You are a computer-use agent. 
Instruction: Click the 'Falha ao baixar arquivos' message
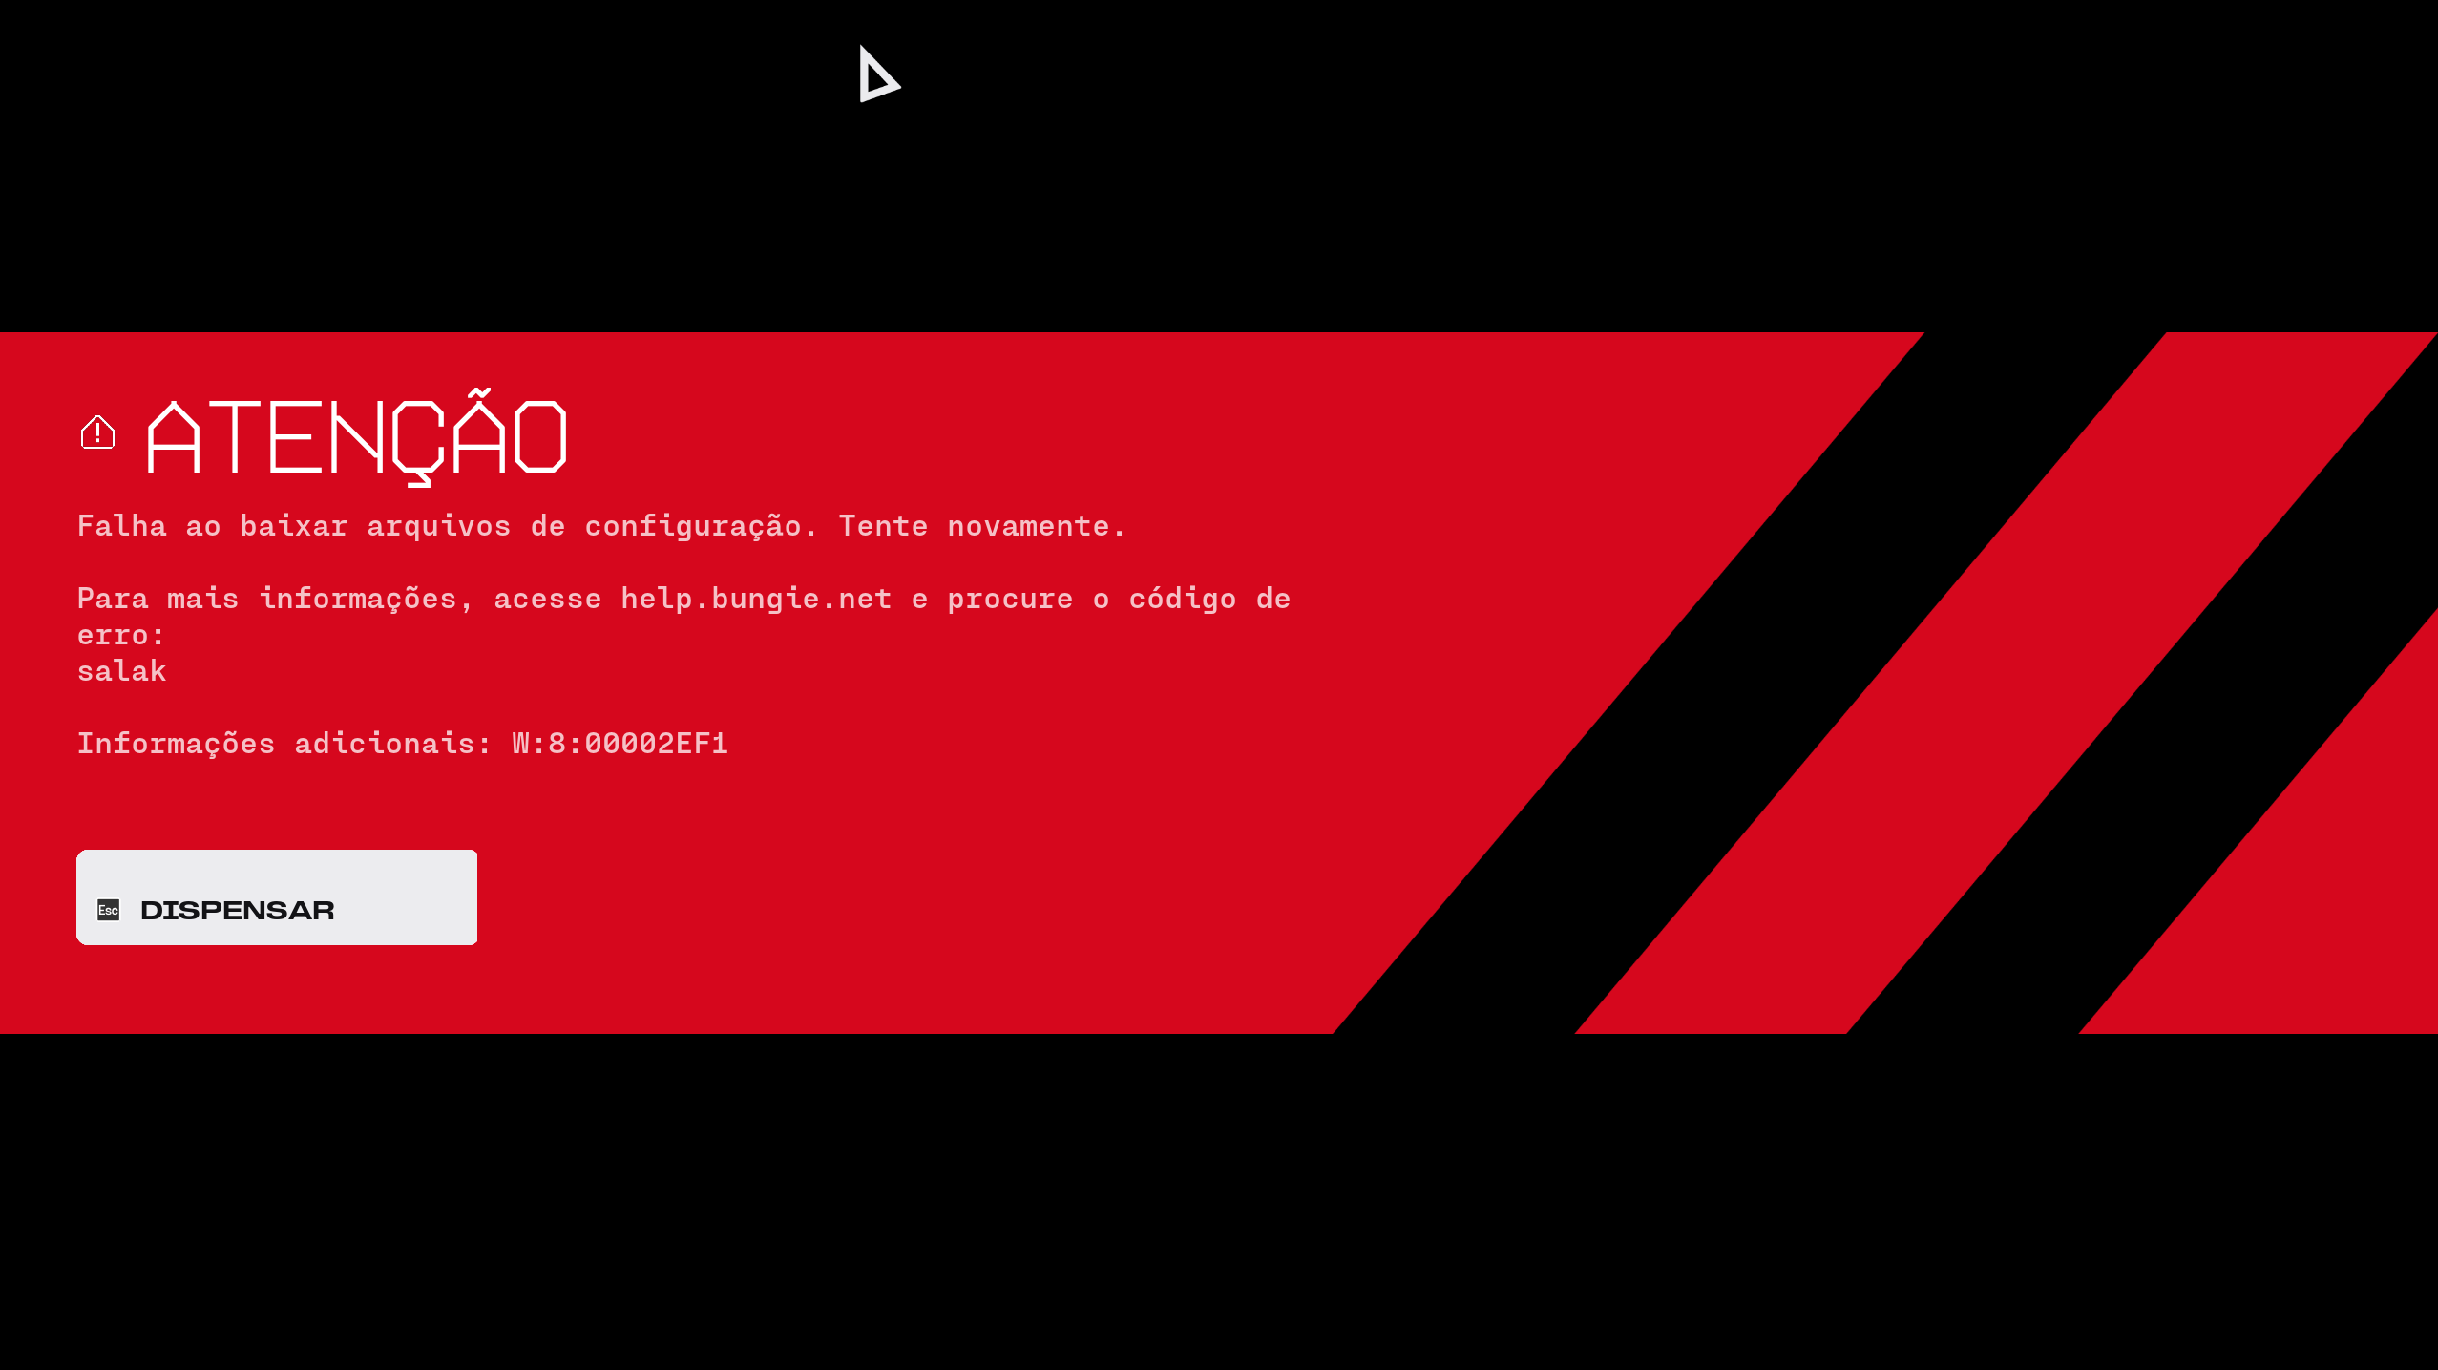[294, 526]
